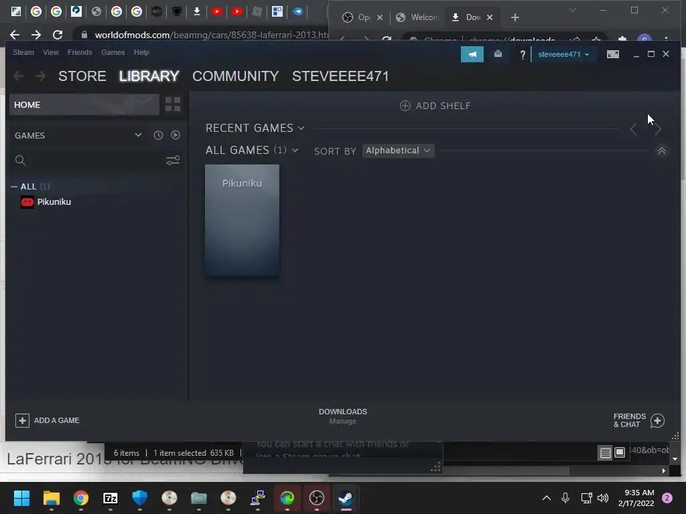The width and height of the screenshot is (686, 514).
Task: Open Steam announcements megaphone icon
Action: pyautogui.click(x=472, y=54)
